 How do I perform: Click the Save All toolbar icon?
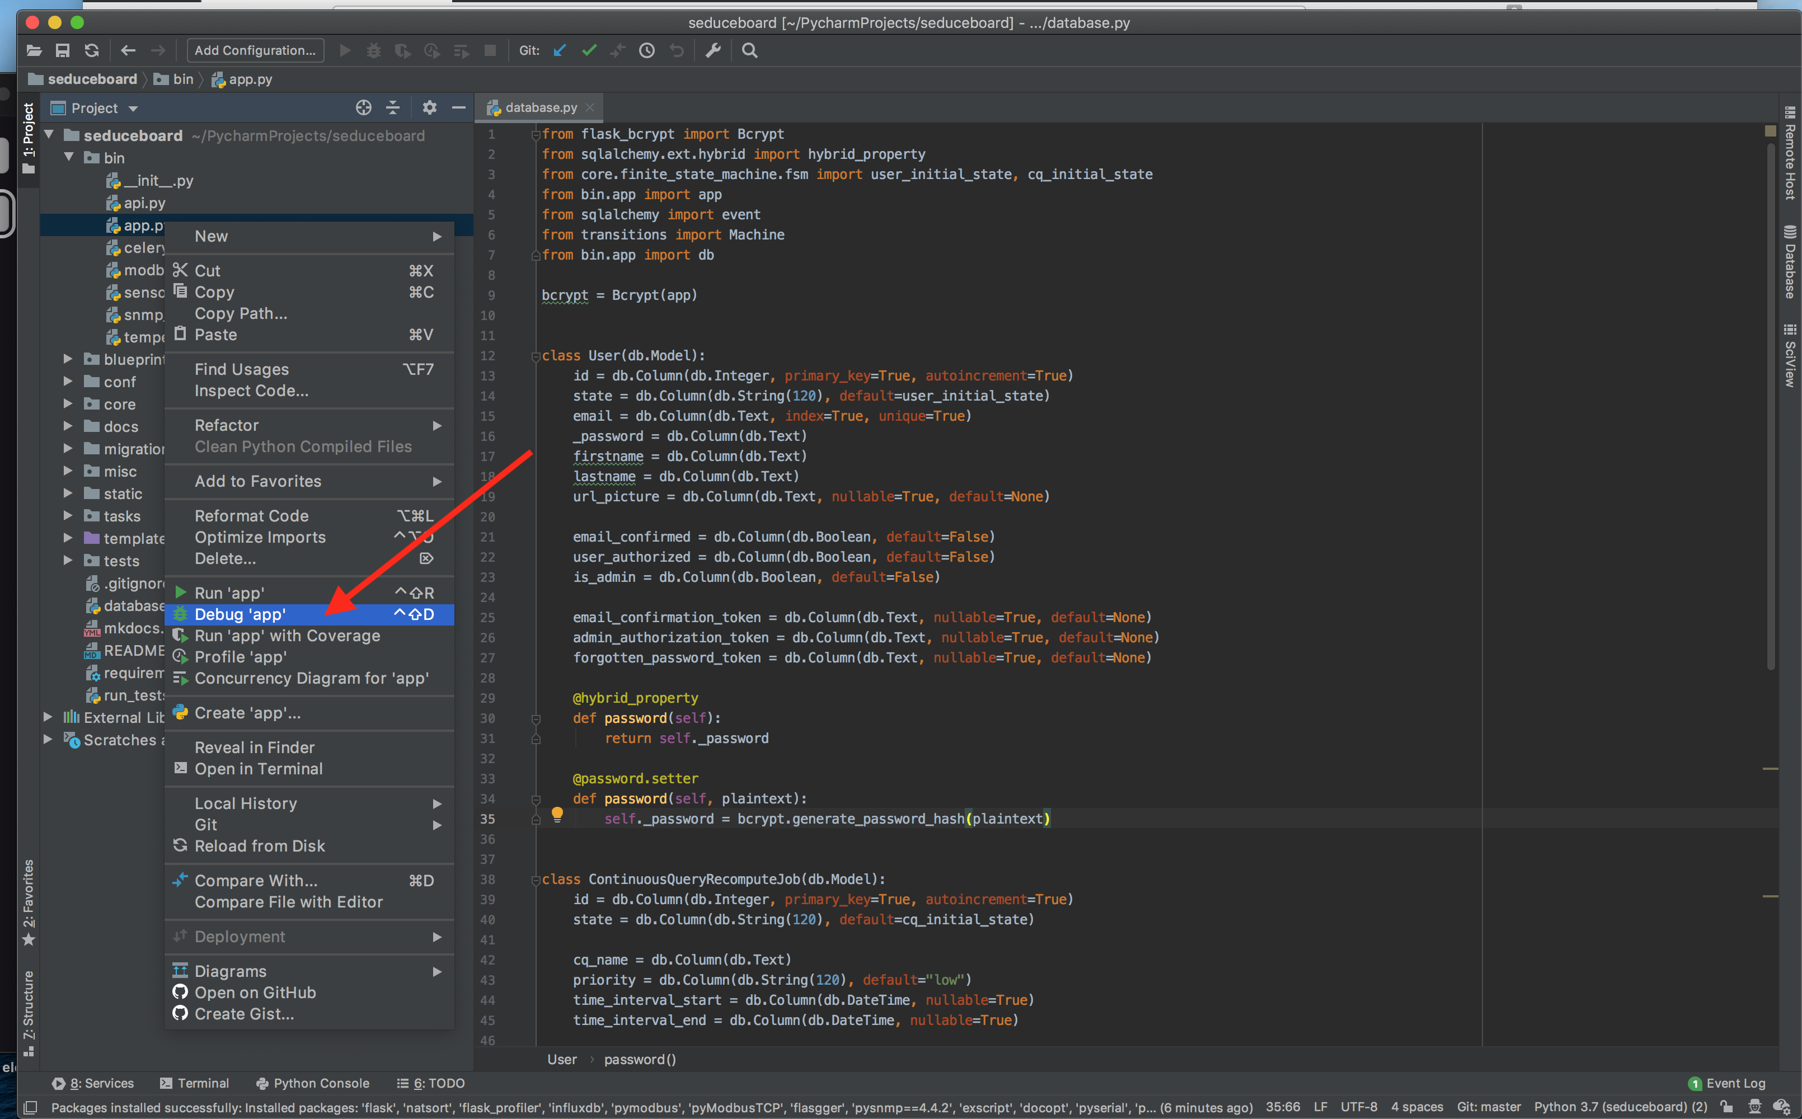[x=63, y=50]
